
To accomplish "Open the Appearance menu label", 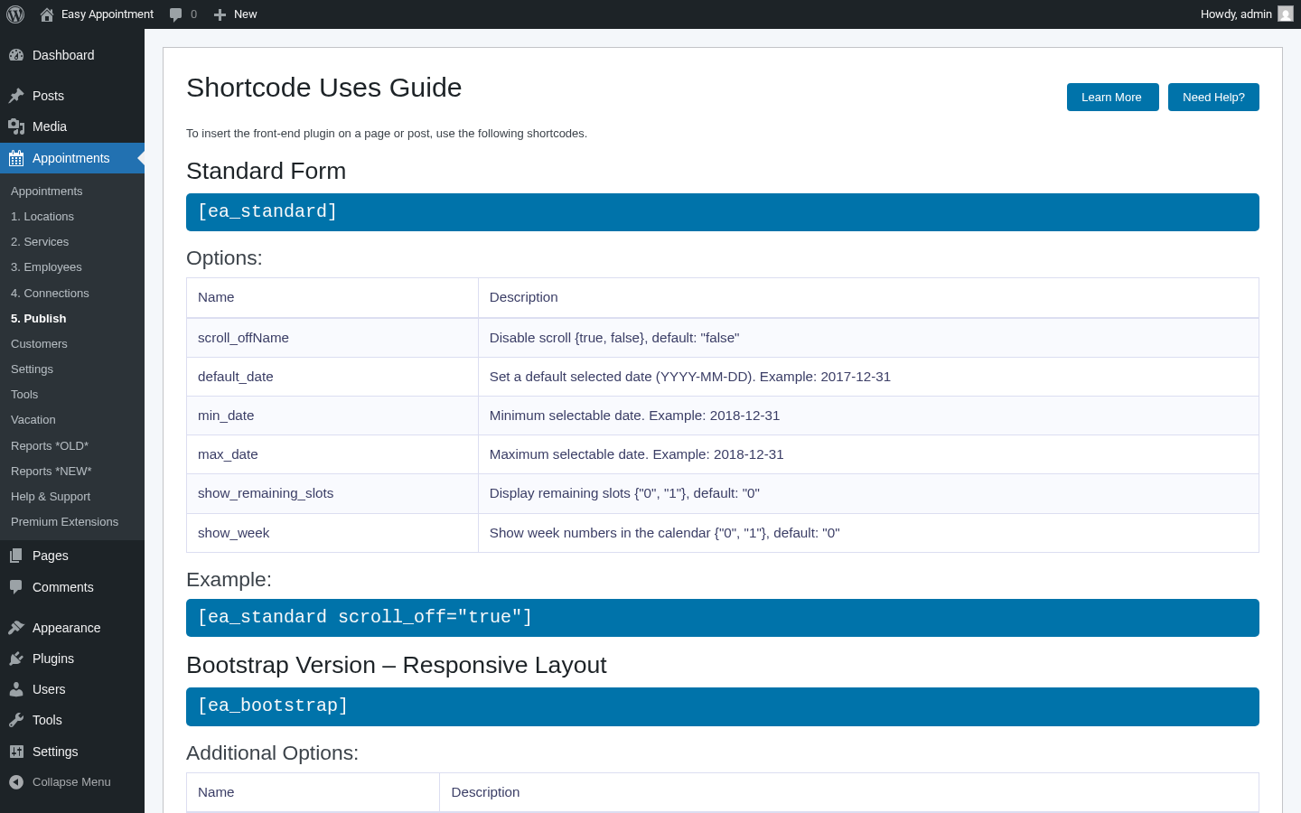I will 67,628.
